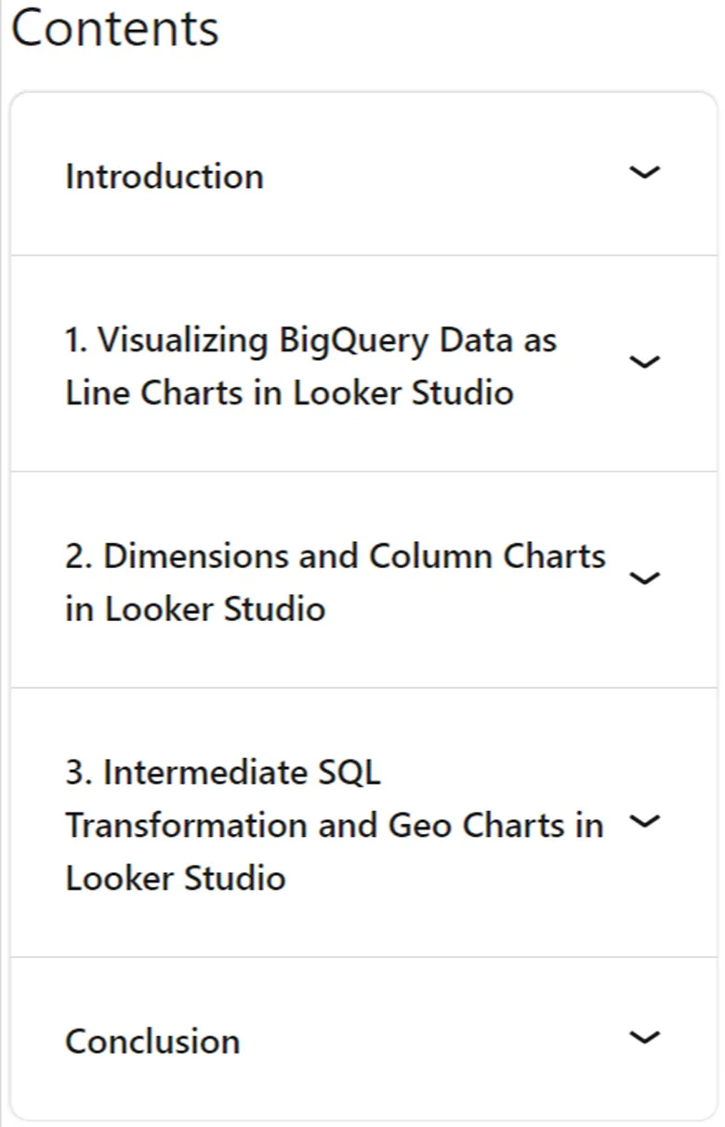Expand Dimensions and Column Charts chevron
This screenshot has height=1127, width=725.
tap(644, 578)
